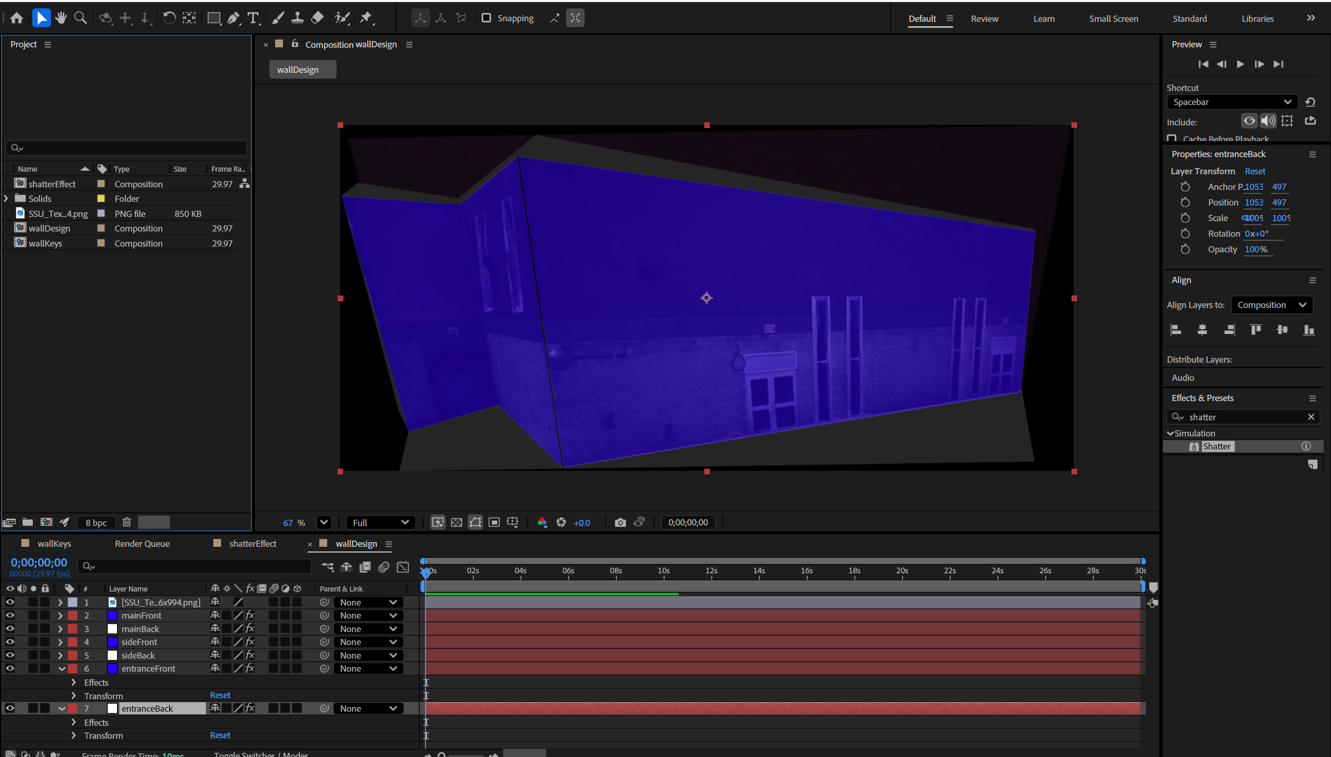Select the Brush tool in the toolbar

pos(277,18)
